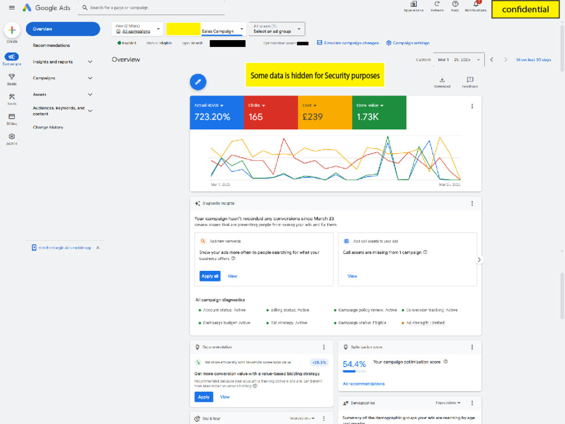565x424 pixels.
Task: Open Recommendation card three-dot menu
Action: tap(324, 347)
